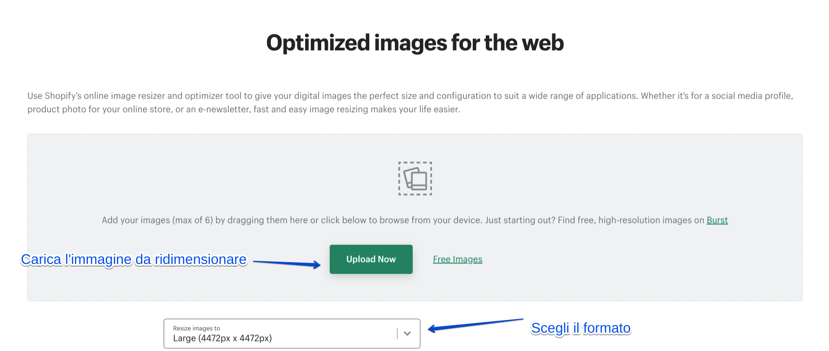
Task: Click the 'Carica l'immagine da ridimensionare' annotation
Action: [134, 259]
